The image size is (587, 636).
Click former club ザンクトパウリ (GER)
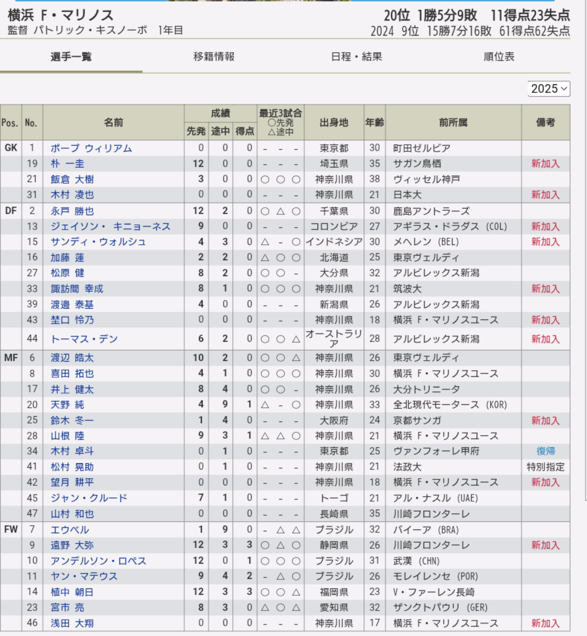tap(440, 608)
